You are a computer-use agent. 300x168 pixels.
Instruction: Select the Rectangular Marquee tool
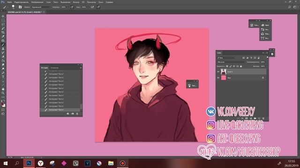pyautogui.click(x=3, y=21)
